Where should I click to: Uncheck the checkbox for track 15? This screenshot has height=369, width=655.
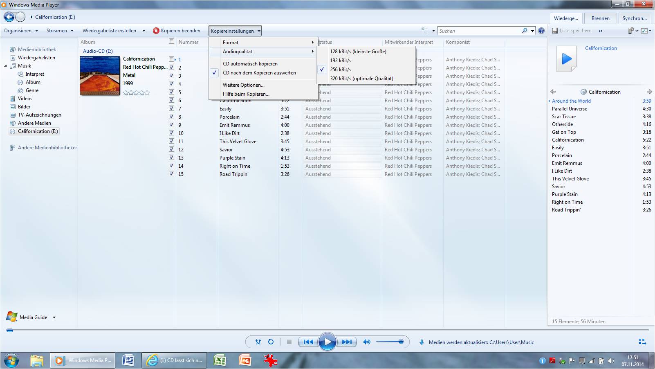(171, 174)
